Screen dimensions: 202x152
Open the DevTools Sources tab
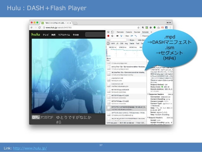[x=137, y=32]
